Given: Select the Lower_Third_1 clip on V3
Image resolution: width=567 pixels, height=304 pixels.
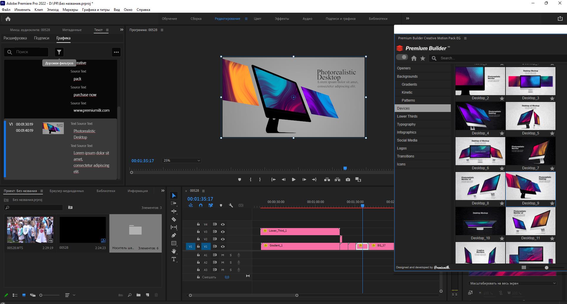Looking at the screenshot, I should [x=300, y=232].
